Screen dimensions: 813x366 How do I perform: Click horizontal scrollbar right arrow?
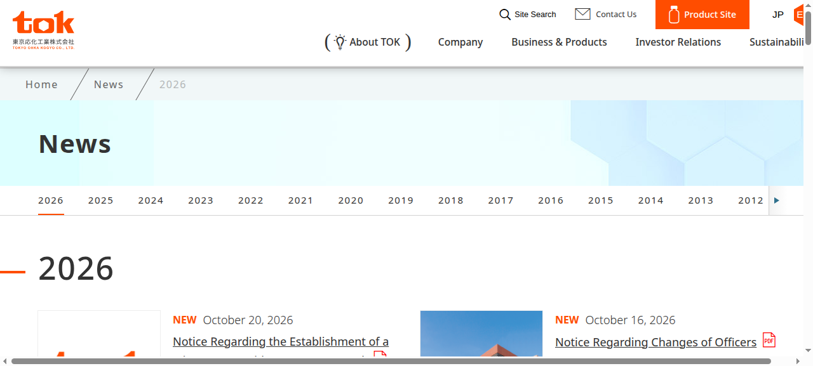[799, 362]
